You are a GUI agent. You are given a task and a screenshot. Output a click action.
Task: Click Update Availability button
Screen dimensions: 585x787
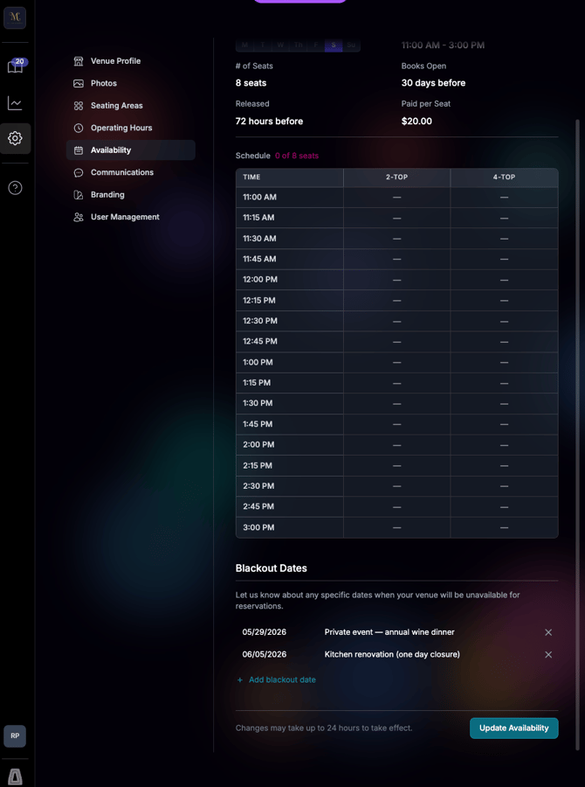click(513, 728)
